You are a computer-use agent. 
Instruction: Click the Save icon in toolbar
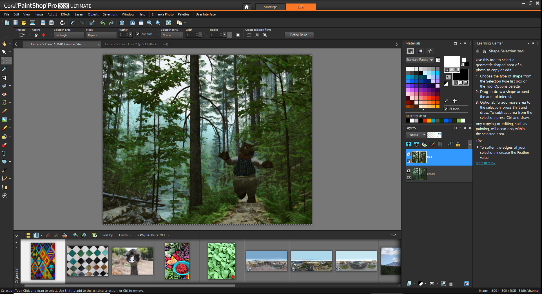(x=43, y=23)
